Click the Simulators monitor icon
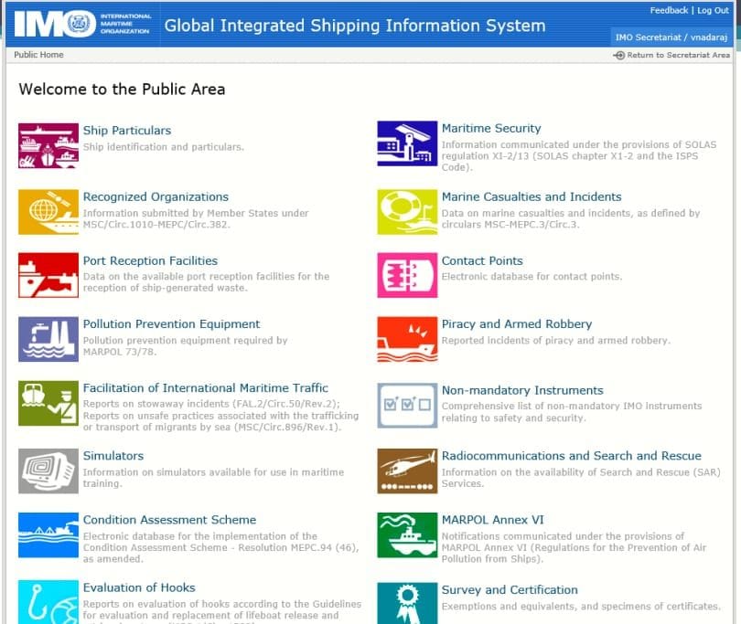 [48, 471]
